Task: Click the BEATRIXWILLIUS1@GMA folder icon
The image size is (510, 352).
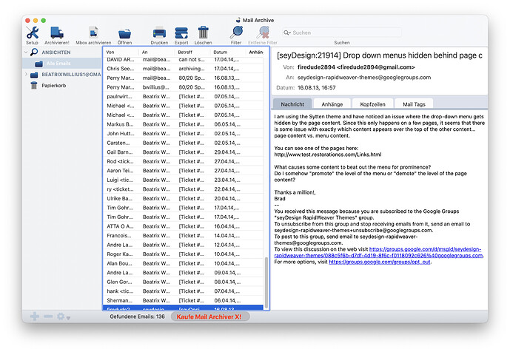Action: [34, 75]
